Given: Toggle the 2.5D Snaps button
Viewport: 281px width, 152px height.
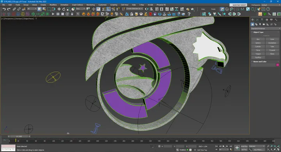Looking at the screenshot, I should (104, 9).
